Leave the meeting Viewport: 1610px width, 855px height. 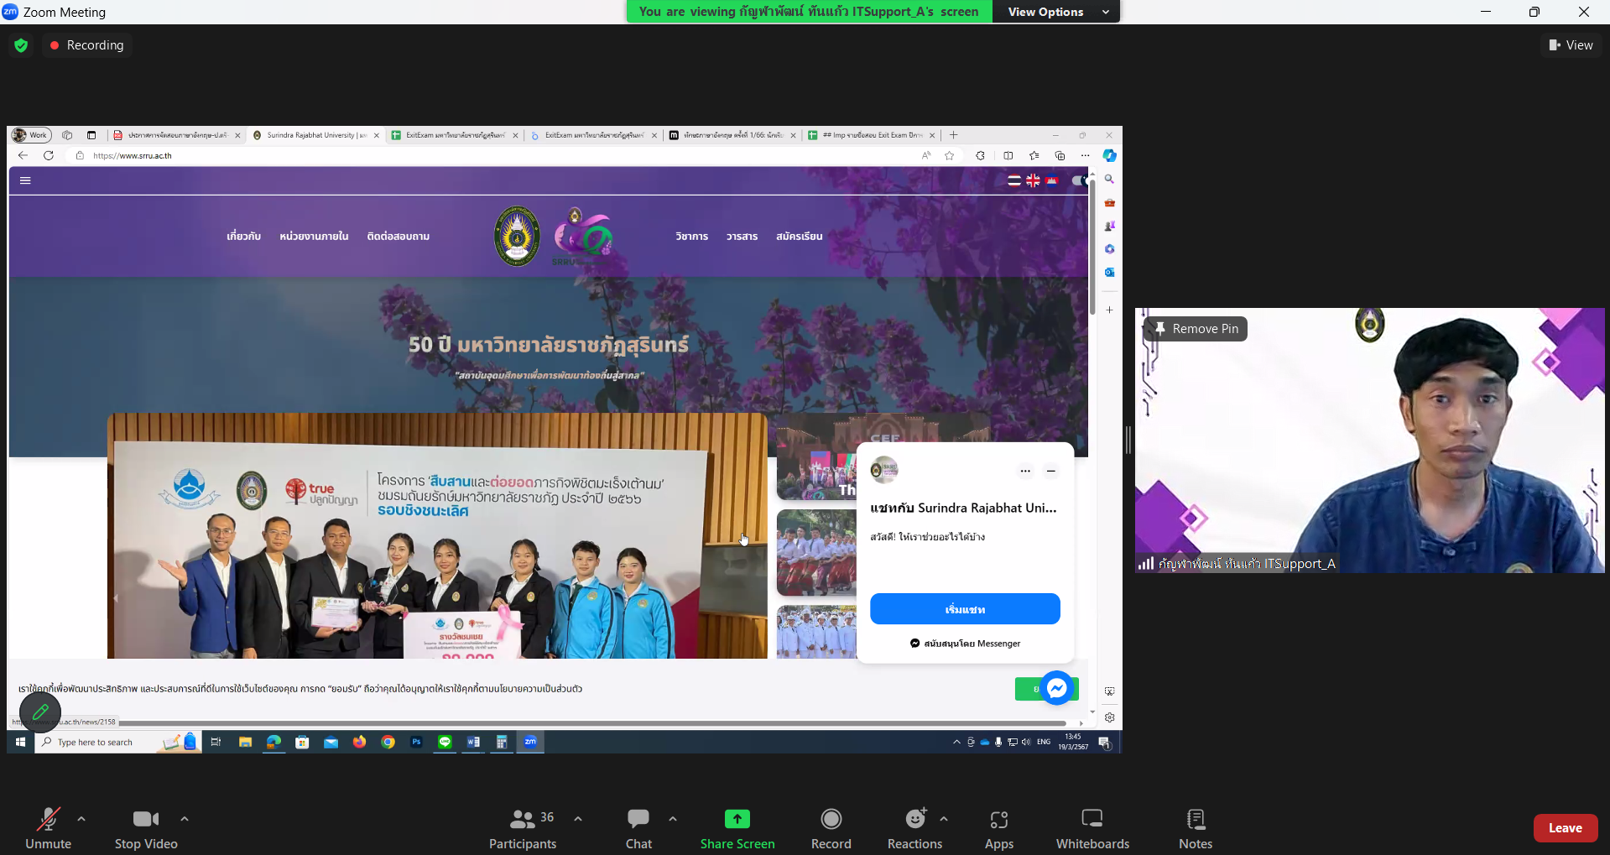tap(1566, 828)
